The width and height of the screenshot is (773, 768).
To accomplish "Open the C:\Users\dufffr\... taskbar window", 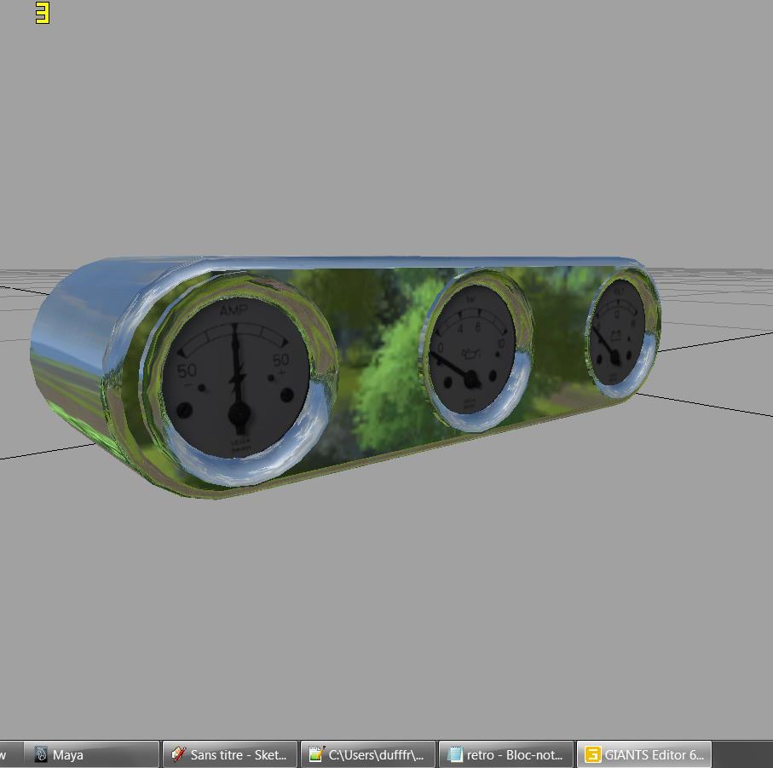I will point(368,754).
